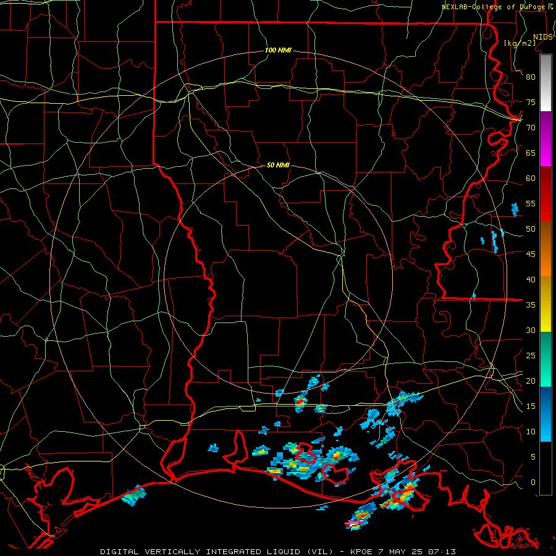This screenshot has width=556, height=556.
Task: Click the 80 value on the color scale
Action: 531,77
